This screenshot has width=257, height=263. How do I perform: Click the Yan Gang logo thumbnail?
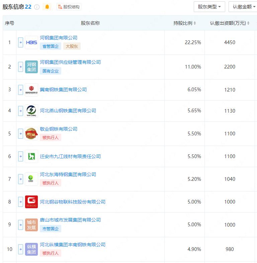[x=31, y=111]
